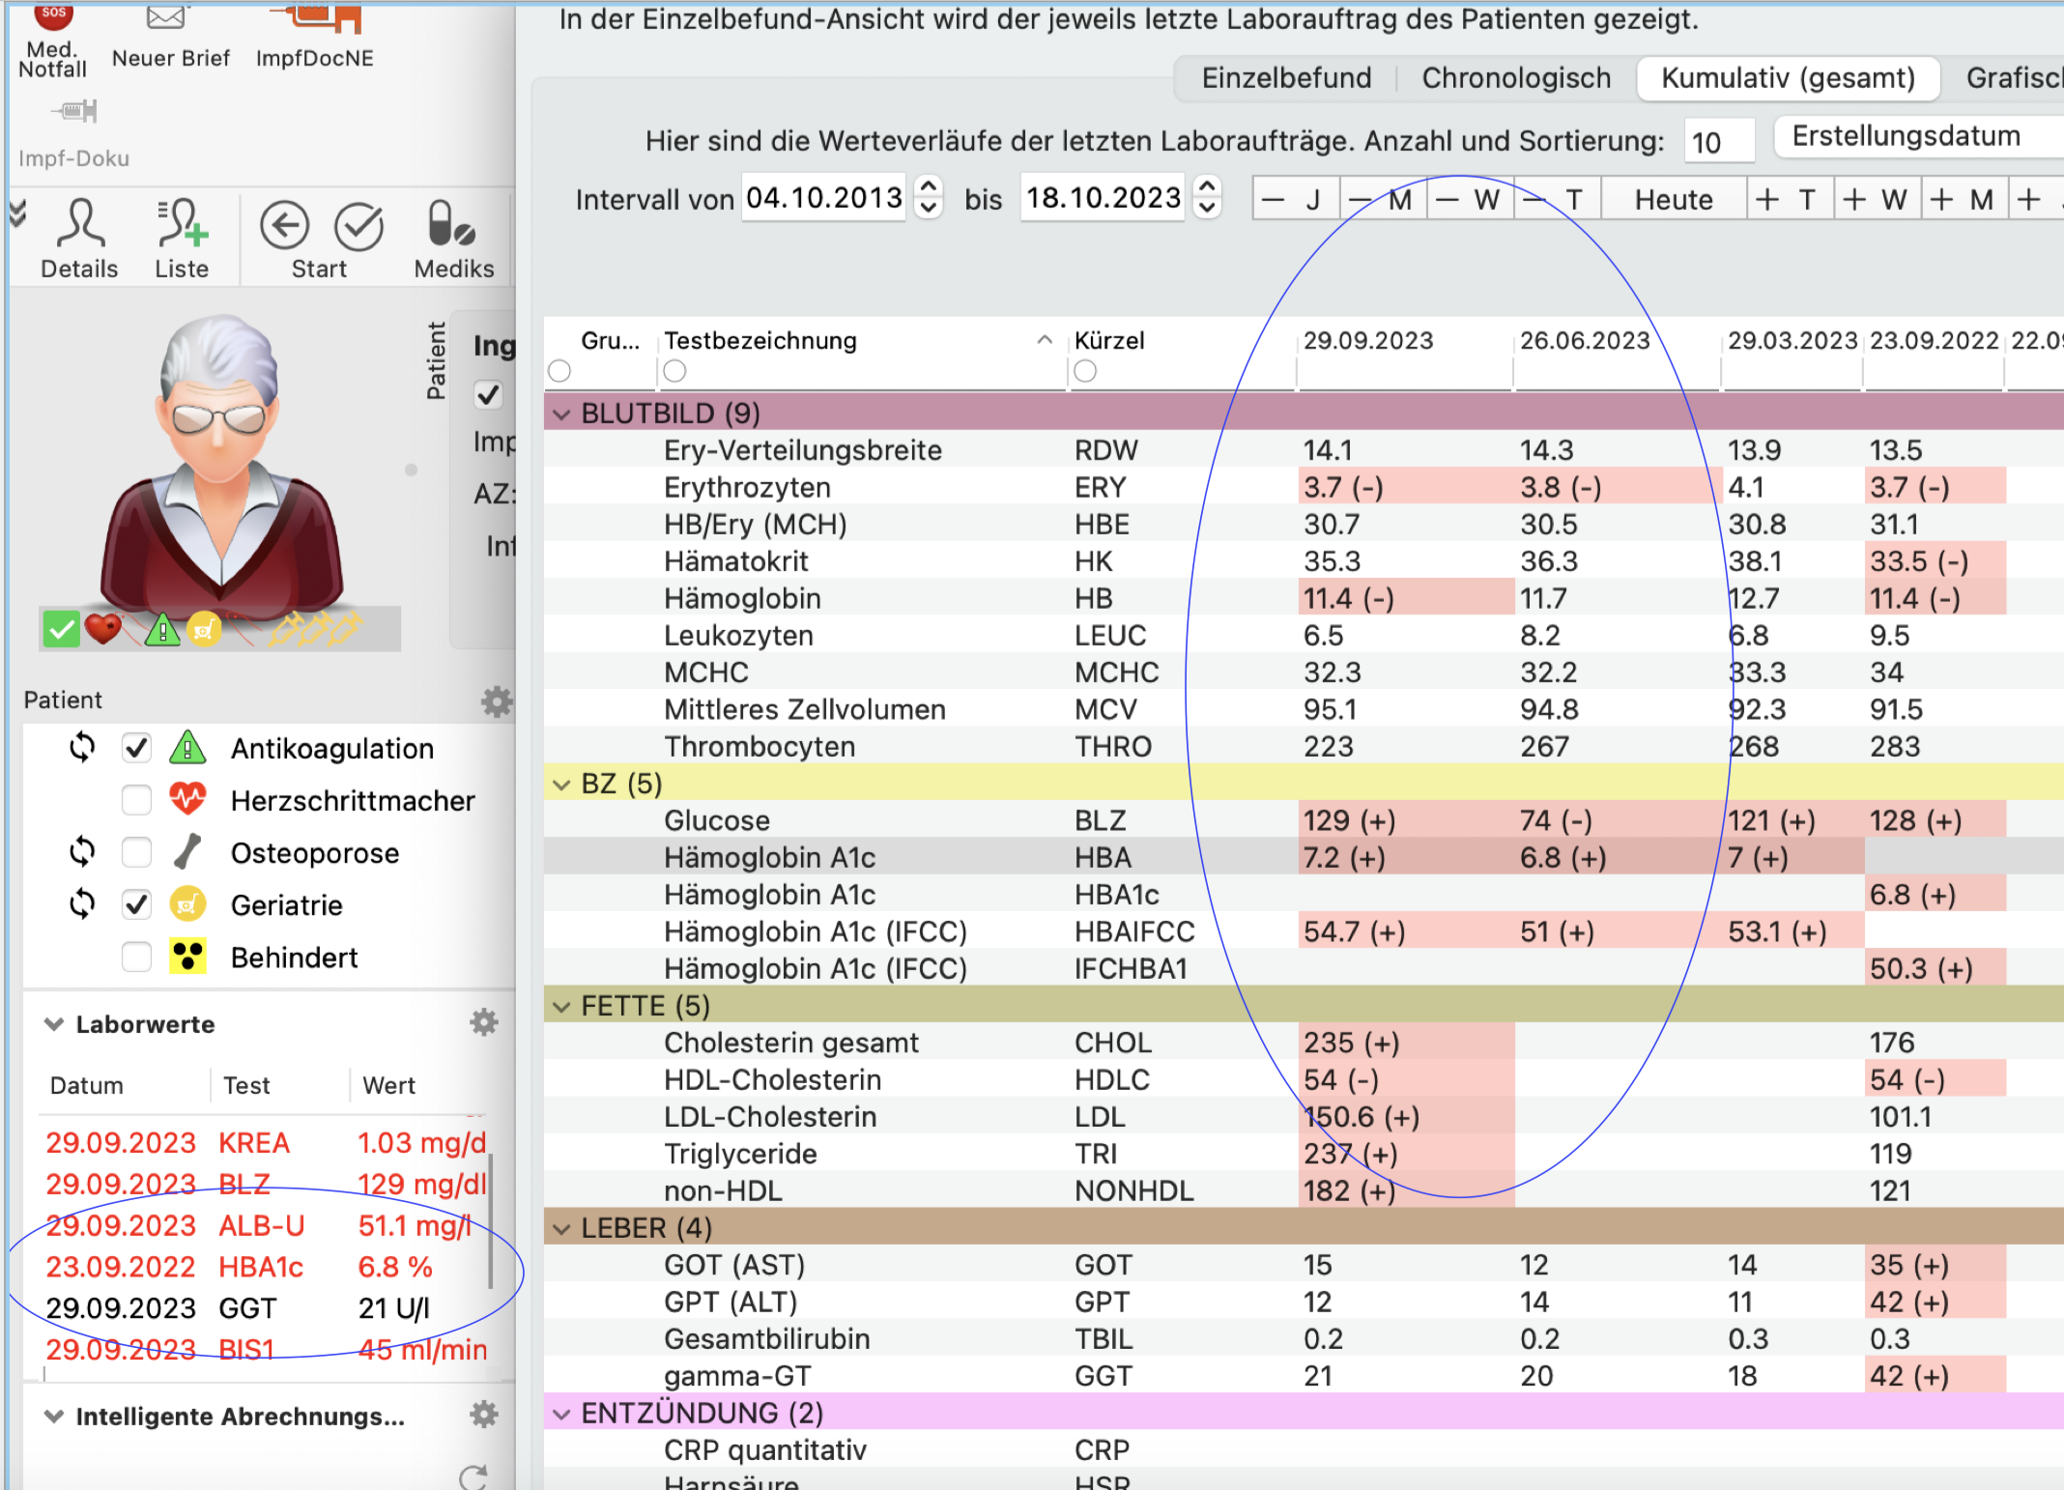Check the Behindert checkbox

coord(136,957)
